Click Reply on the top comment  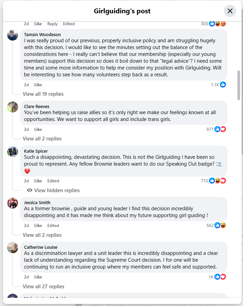pyautogui.click(x=52, y=24)
